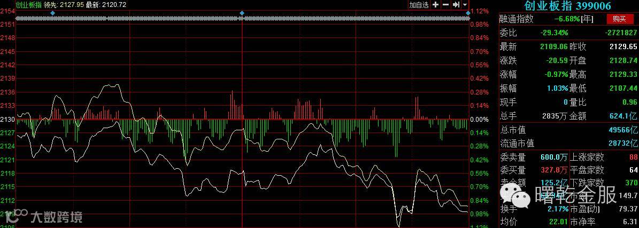This screenshot has width=639, height=228.
Task: Click the 下跌家数 value 370
Action: [x=631, y=183]
